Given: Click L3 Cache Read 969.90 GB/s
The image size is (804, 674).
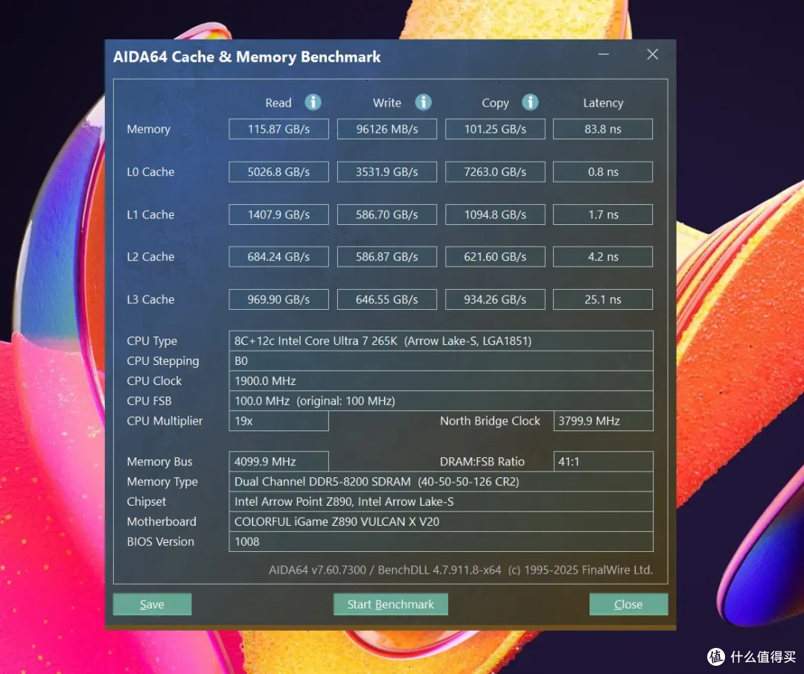Looking at the screenshot, I should coord(279,299).
